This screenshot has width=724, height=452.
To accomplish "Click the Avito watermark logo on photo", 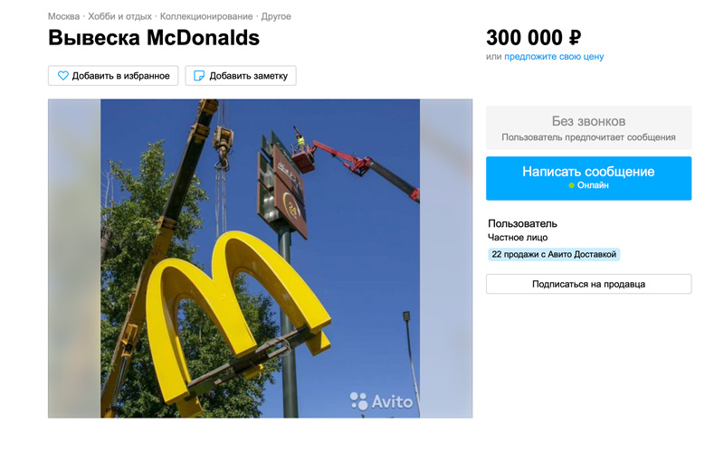I will pyautogui.click(x=381, y=401).
